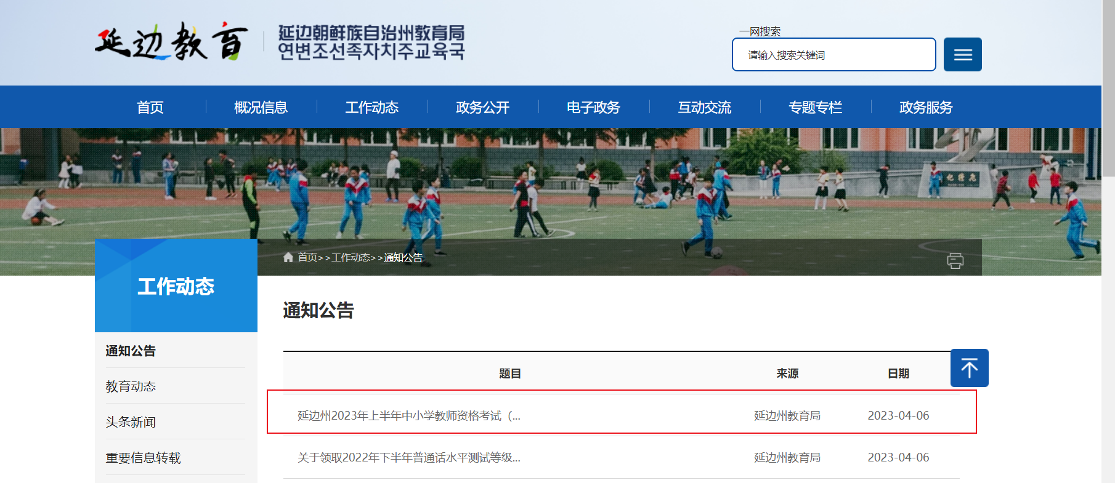1115x483 pixels.
Task: Open 工作动态 in the navigation bar
Action: pos(372,107)
